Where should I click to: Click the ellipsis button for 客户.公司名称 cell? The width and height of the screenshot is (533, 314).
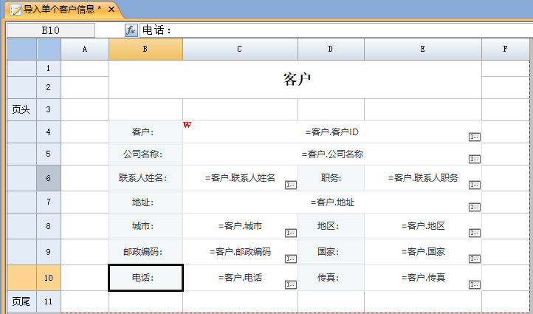475,159
